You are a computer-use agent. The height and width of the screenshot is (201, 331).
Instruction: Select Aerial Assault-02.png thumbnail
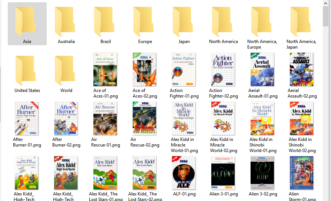301,69
